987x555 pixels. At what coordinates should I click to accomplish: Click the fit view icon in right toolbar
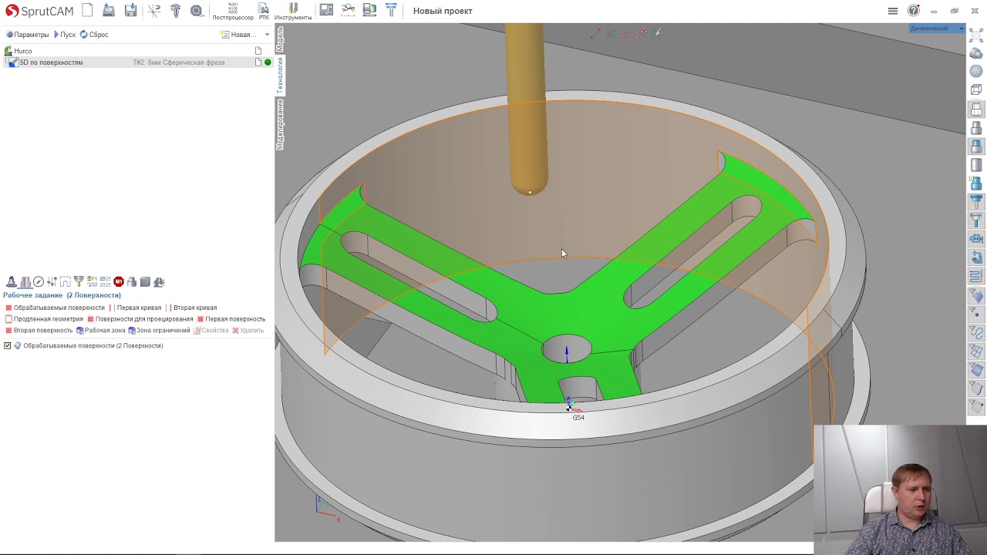click(x=976, y=35)
